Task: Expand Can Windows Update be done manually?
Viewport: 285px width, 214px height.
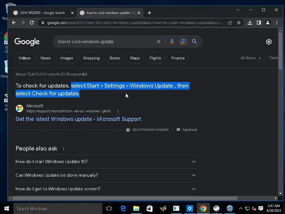Action: tap(106, 175)
